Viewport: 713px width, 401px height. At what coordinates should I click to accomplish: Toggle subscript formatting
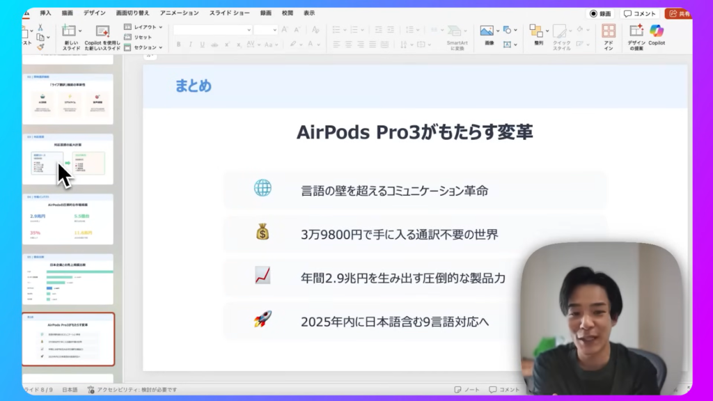(x=239, y=45)
